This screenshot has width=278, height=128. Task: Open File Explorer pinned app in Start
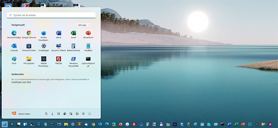tap(29, 60)
